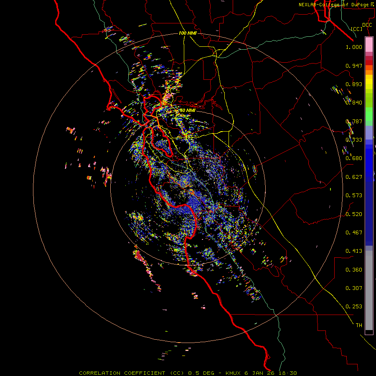Click the 100 NMI range ring label
The image size is (376, 376).
click(x=188, y=33)
